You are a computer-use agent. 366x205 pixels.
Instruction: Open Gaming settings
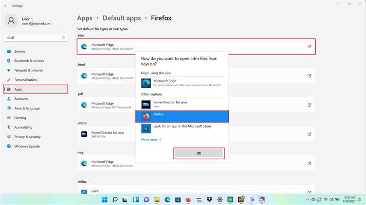36,118
